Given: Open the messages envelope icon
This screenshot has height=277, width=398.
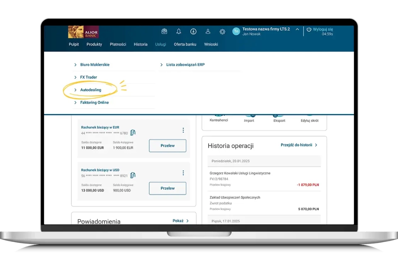Looking at the screenshot, I should pos(164,31).
